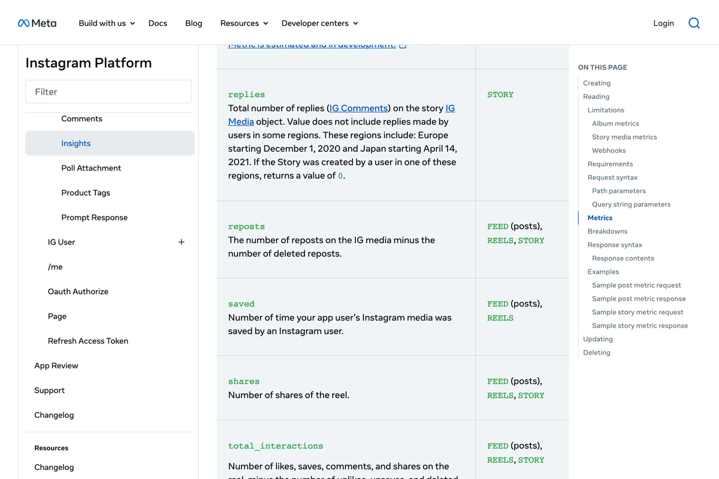Jump to Examples section
The image size is (719, 479).
[603, 272]
